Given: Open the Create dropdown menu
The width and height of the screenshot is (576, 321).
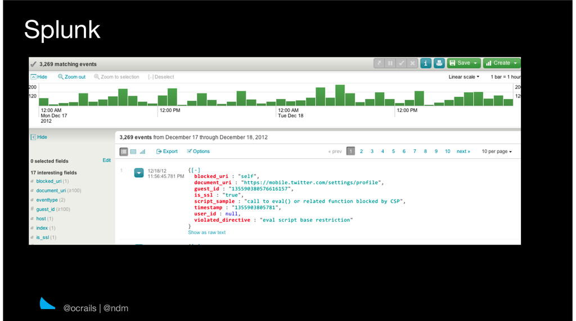Looking at the screenshot, I should pyautogui.click(x=501, y=63).
